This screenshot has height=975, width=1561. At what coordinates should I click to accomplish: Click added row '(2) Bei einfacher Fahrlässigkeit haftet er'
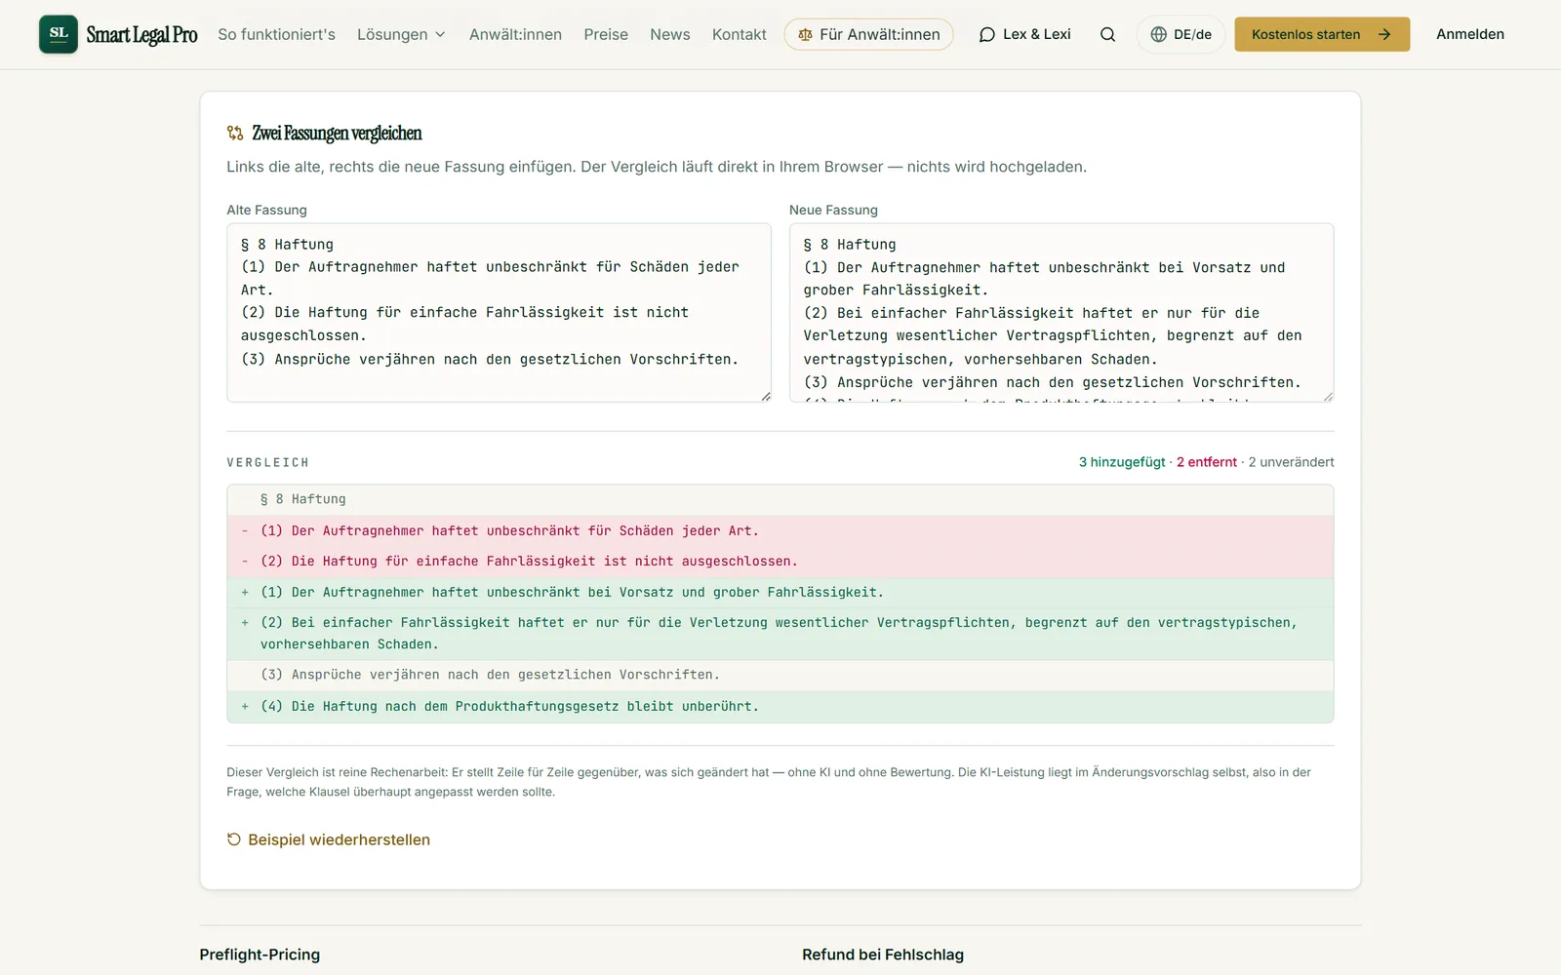(x=780, y=634)
